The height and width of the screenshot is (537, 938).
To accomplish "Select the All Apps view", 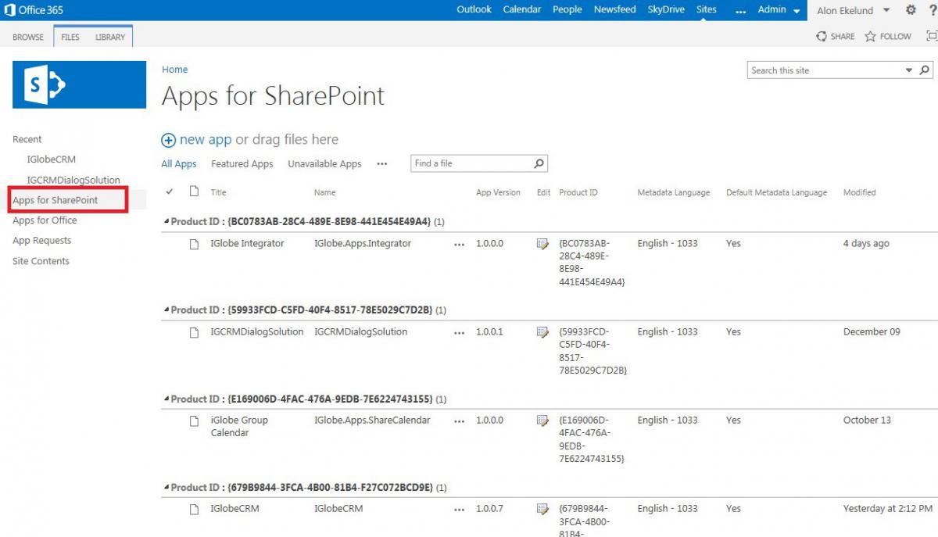I will 179,164.
